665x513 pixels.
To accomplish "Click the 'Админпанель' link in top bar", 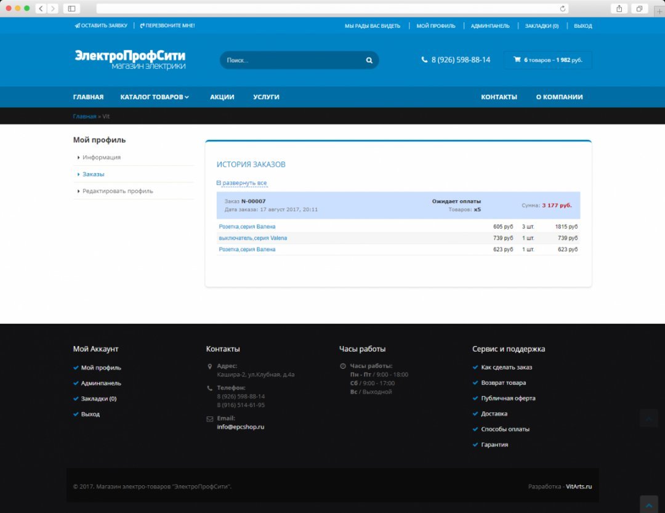I will [x=490, y=26].
